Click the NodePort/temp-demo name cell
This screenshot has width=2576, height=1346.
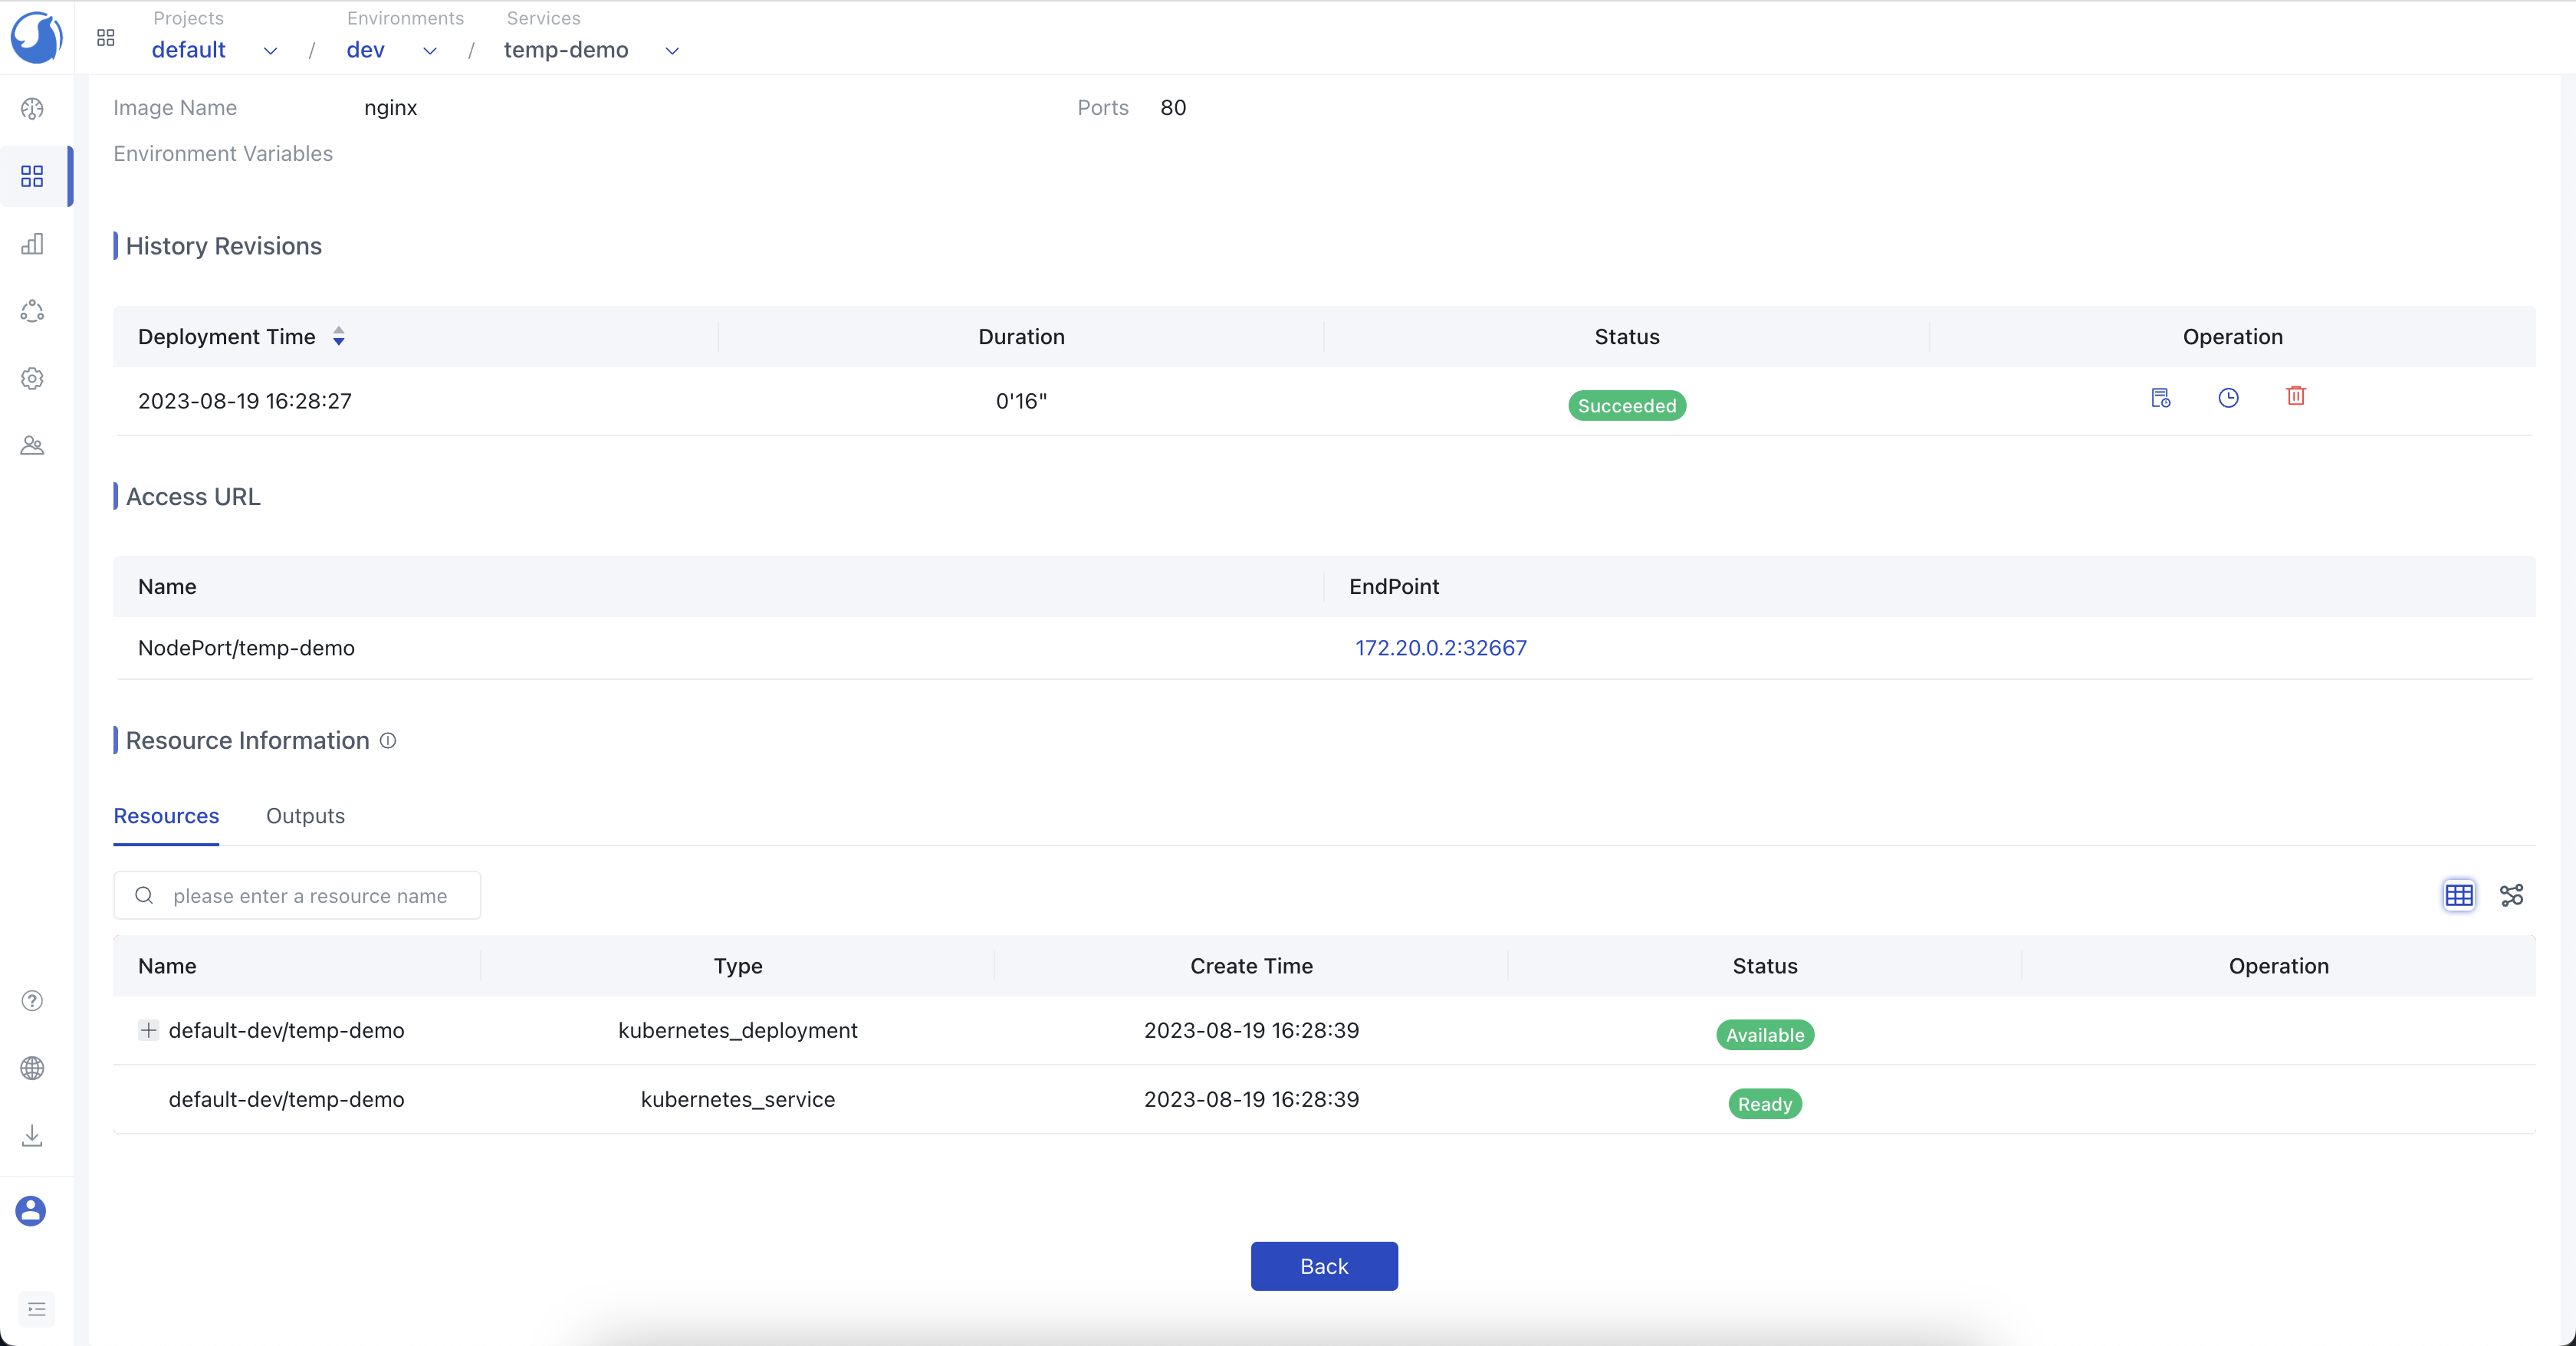(x=246, y=648)
